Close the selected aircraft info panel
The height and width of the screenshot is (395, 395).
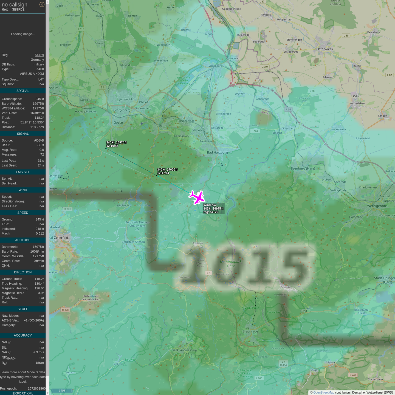coord(42,4)
